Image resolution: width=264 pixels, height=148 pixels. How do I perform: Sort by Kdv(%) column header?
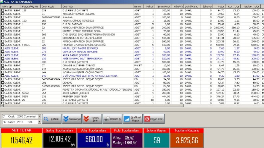(178, 6)
